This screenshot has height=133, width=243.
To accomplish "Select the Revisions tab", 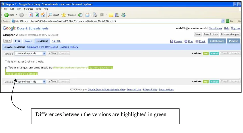I will point(42,41).
